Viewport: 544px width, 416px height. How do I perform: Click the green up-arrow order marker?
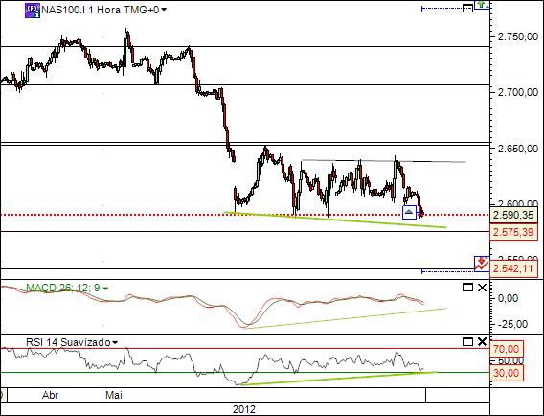coord(481,5)
